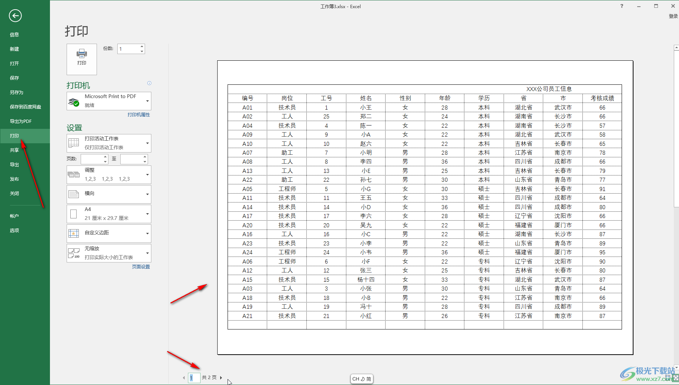Click the preview cell A21
The width and height of the screenshot is (679, 385).
coord(247,316)
